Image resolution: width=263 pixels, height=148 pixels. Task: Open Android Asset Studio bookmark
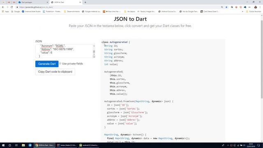point(31,12)
